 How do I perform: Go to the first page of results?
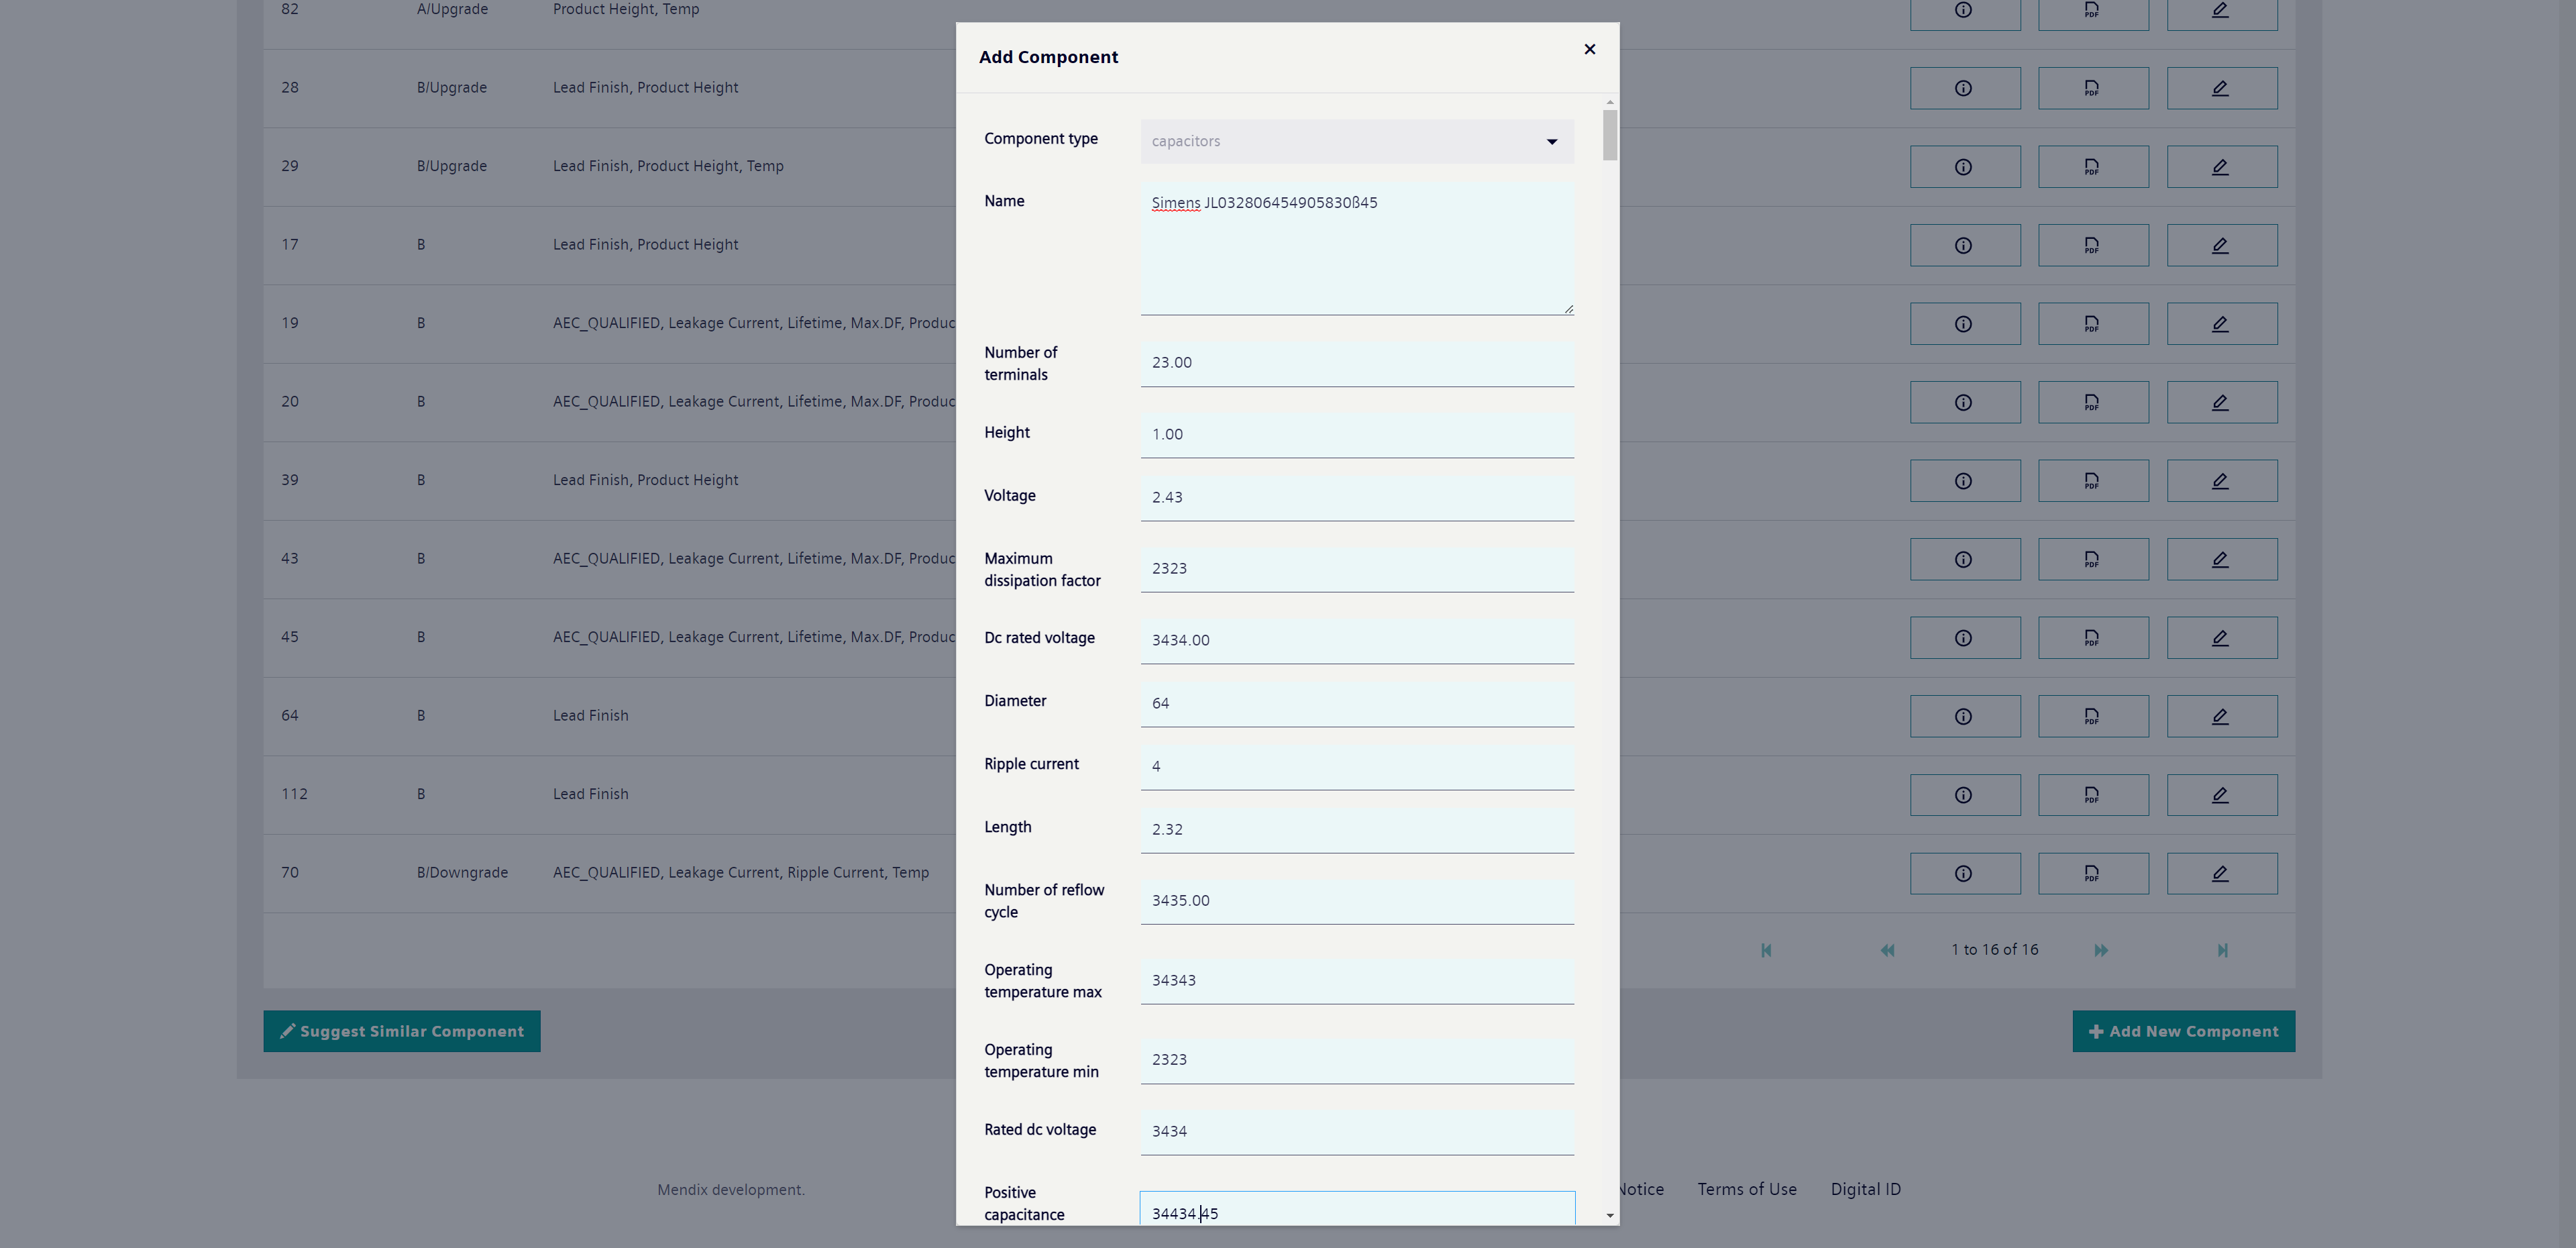pyautogui.click(x=1766, y=950)
